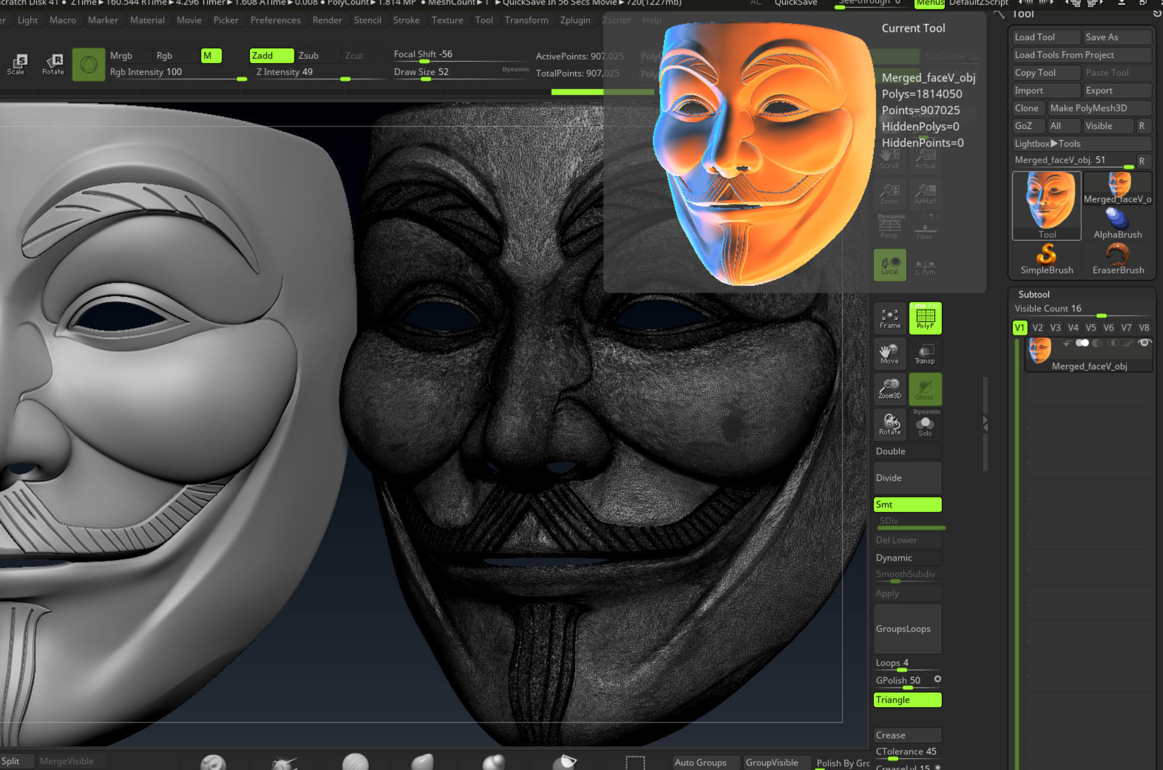This screenshot has height=770, width=1163.
Task: Click the Load Tool button
Action: tap(1046, 37)
